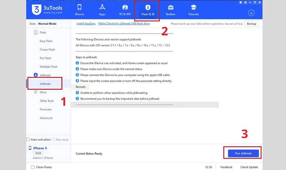This screenshot has height=170, width=286.
Task: Select iTunes Flash in the sidebar
Action: (47, 50)
